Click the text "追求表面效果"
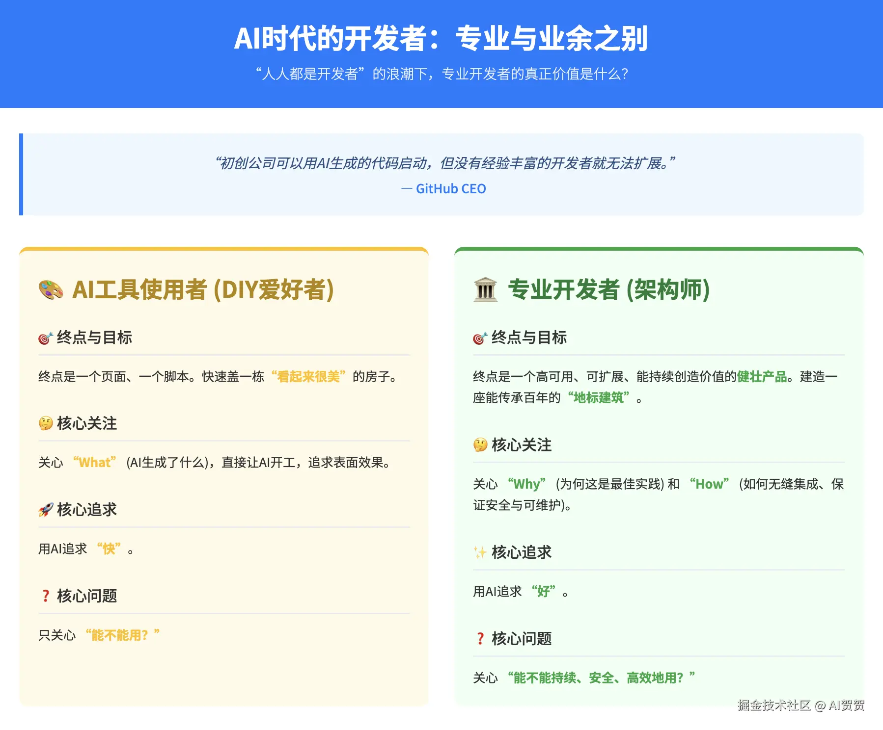Image resolution: width=883 pixels, height=730 pixels. [x=346, y=463]
